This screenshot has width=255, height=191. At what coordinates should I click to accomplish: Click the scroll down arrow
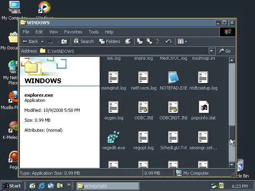[232, 164]
